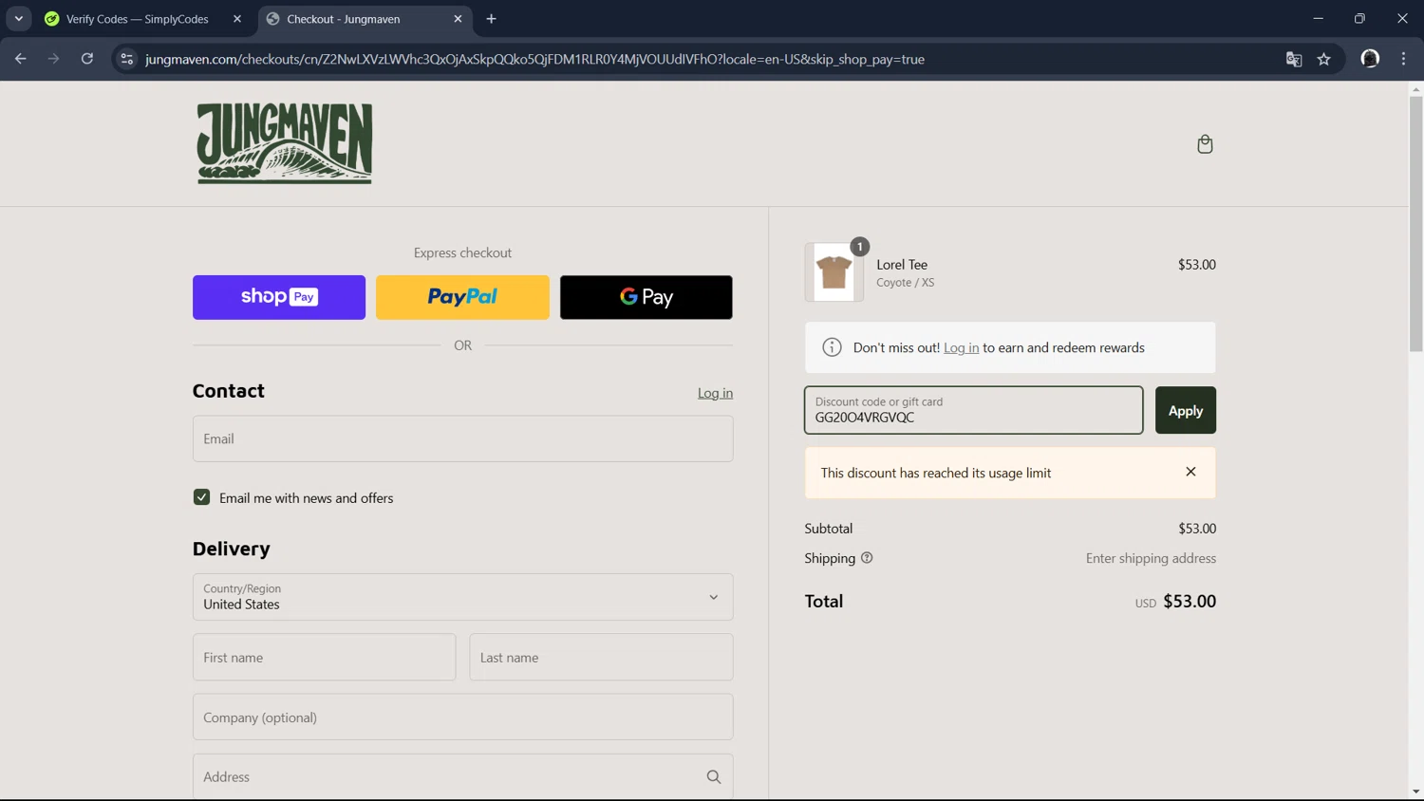
Task: Click Log in link in rewards notice
Action: (x=961, y=348)
